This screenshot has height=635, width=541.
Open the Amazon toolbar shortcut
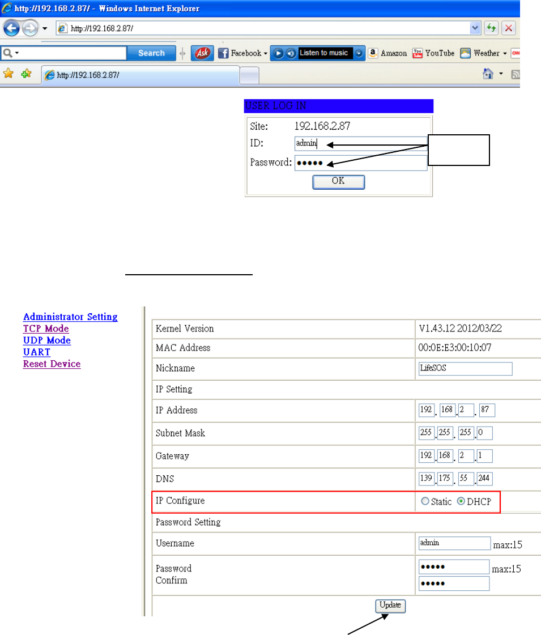[388, 53]
